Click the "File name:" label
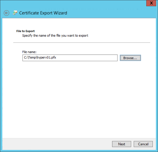 pyautogui.click(x=29, y=52)
